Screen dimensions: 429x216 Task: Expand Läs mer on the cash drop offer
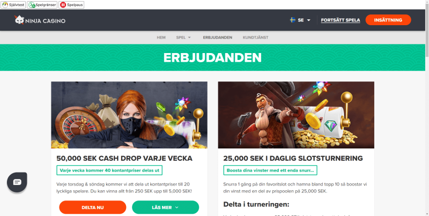(x=165, y=207)
